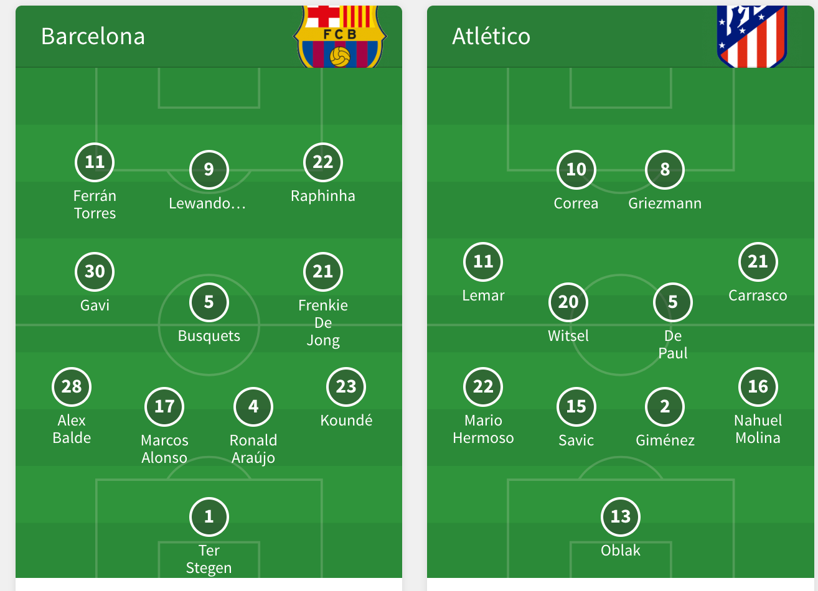
Task: Select Lewandowski's number 9 circle
Action: click(x=209, y=169)
